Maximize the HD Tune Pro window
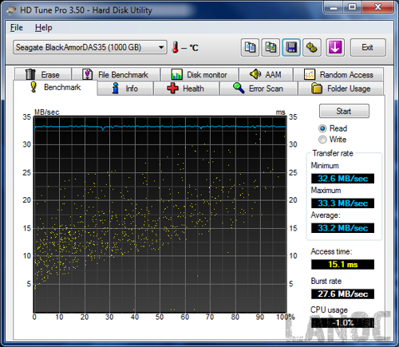Viewport: 399px width, 347px height. [x=352, y=7]
